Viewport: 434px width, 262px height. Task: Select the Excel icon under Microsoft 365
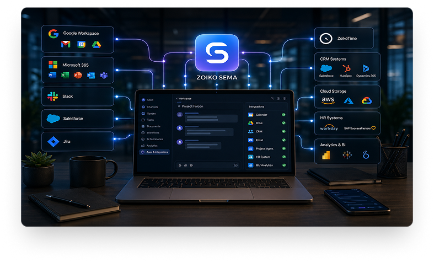[x=65, y=75]
